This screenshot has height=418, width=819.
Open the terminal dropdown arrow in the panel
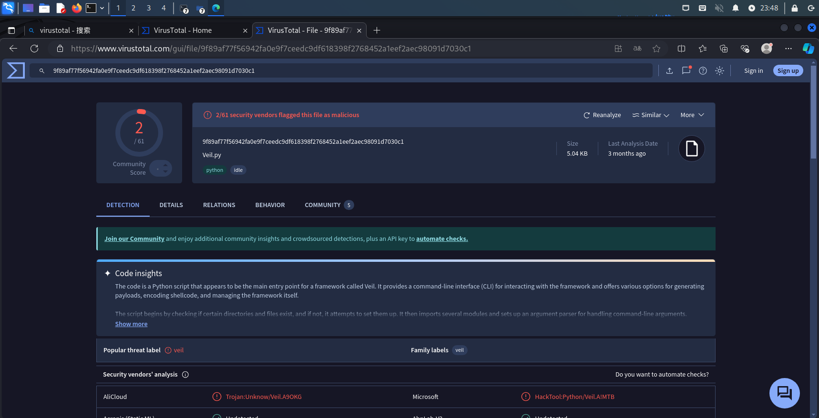(x=102, y=8)
